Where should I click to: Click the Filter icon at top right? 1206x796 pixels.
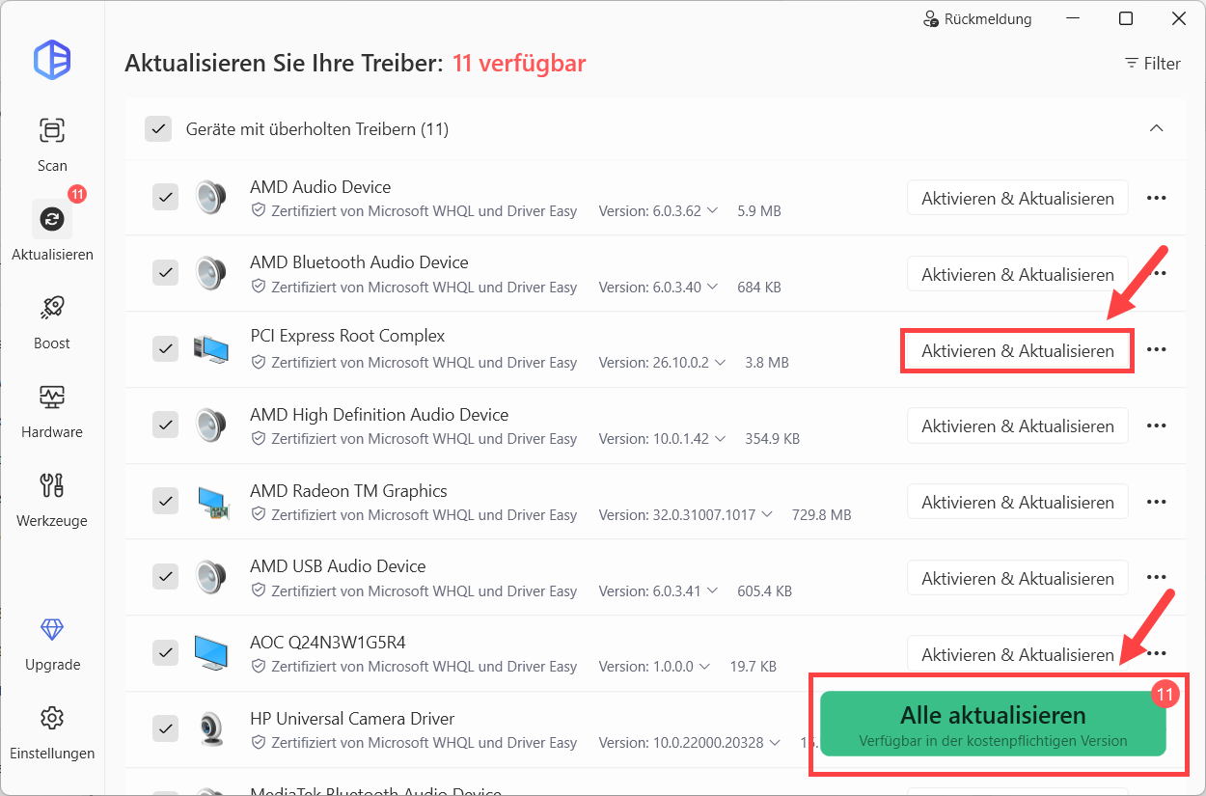point(1133,64)
